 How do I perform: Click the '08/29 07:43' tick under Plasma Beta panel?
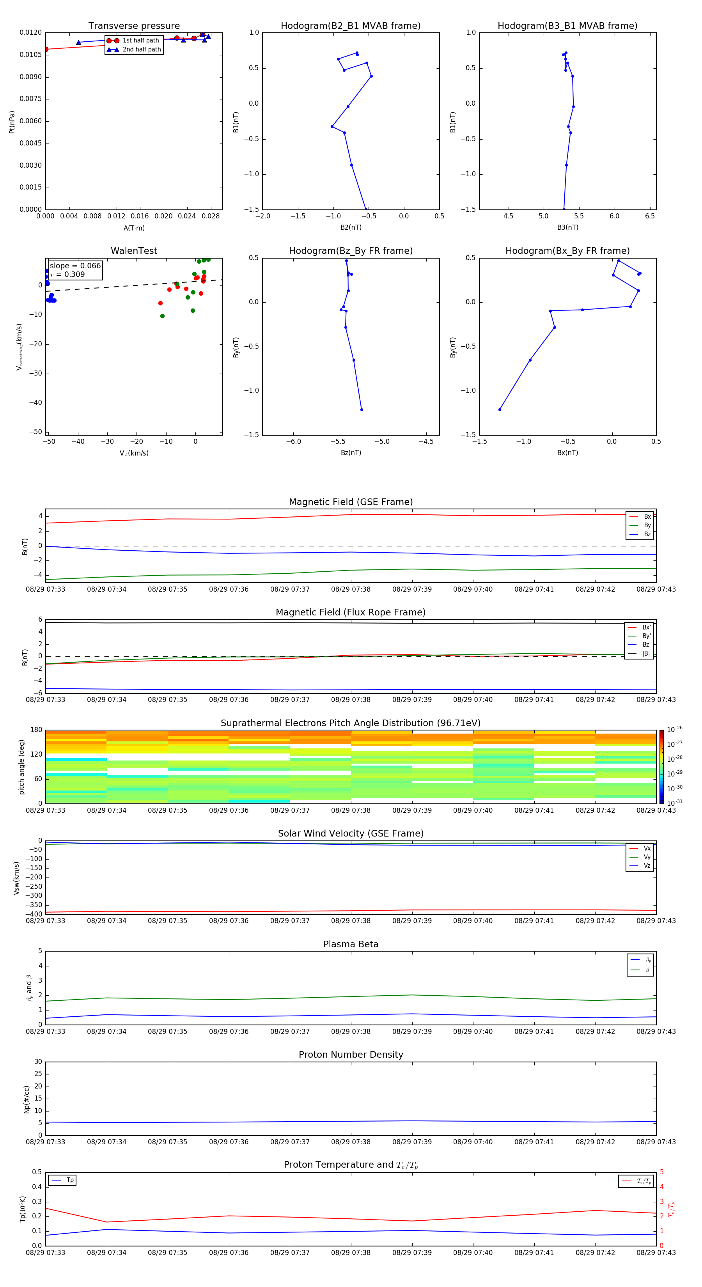656,1032
